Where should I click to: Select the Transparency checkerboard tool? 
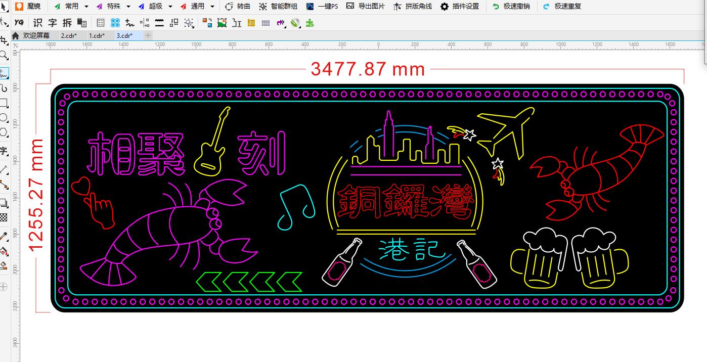pos(4,217)
